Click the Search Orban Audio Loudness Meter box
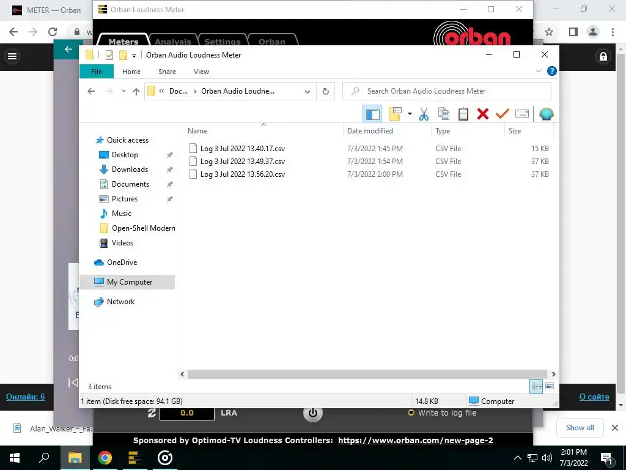Image resolution: width=626 pixels, height=470 pixels. point(447,91)
